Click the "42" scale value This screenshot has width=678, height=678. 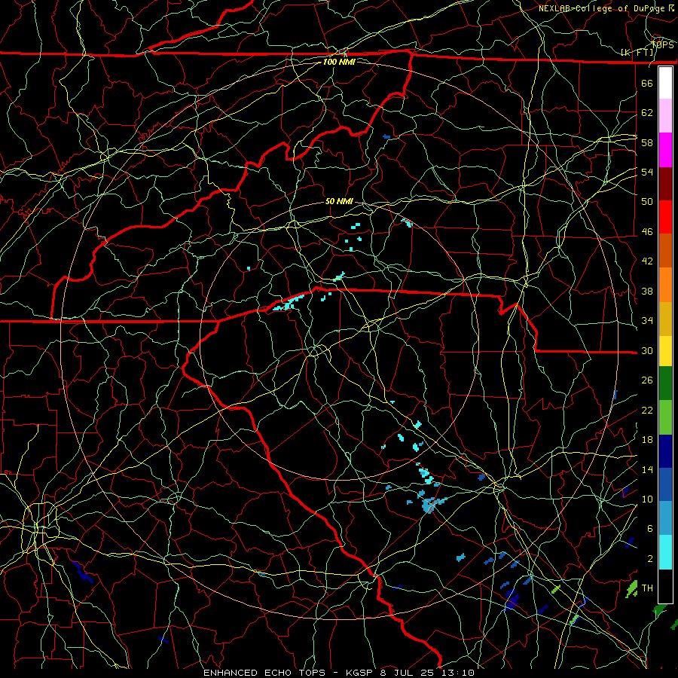pos(647,261)
